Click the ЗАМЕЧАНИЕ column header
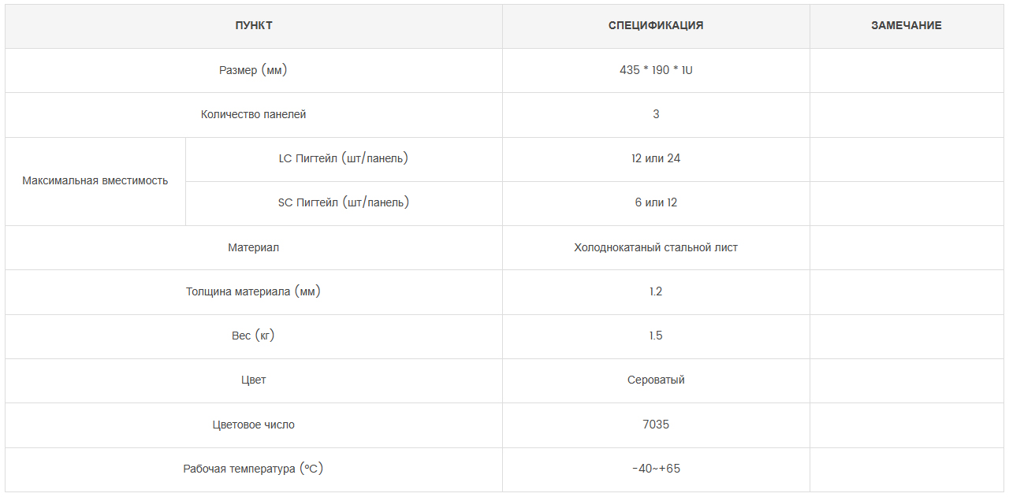 tap(907, 25)
